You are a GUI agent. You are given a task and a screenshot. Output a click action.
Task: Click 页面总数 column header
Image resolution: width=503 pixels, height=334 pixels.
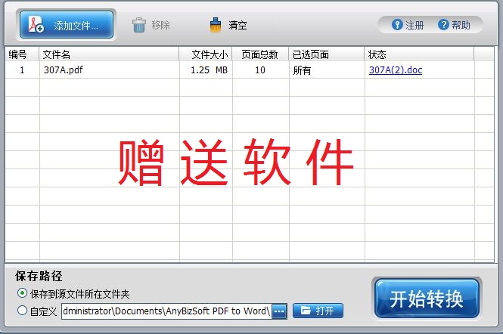(260, 54)
